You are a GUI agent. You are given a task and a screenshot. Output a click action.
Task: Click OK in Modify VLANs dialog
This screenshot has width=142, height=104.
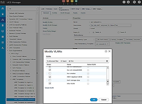pyautogui.click(x=94, y=100)
